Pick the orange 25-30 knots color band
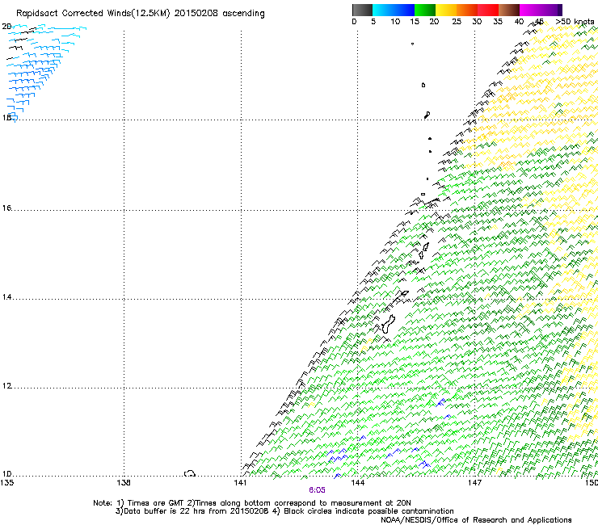The height and width of the screenshot is (525, 598). [467, 10]
